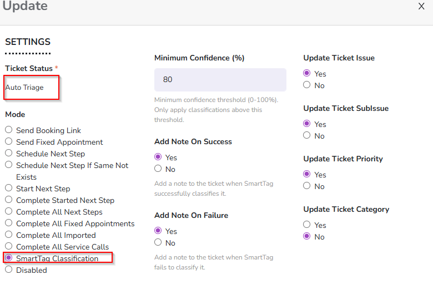Open the Ticket Status Auto Triage field
This screenshot has width=433, height=290.
coord(31,88)
